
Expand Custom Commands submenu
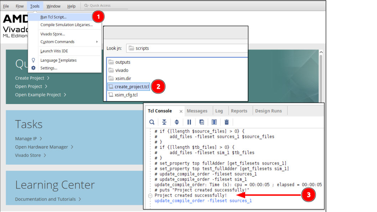pyautogui.click(x=64, y=42)
